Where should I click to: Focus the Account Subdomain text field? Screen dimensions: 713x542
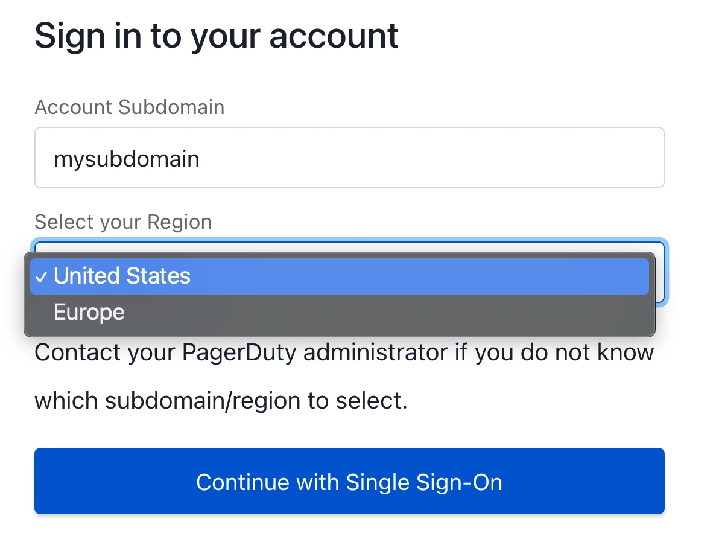click(349, 158)
